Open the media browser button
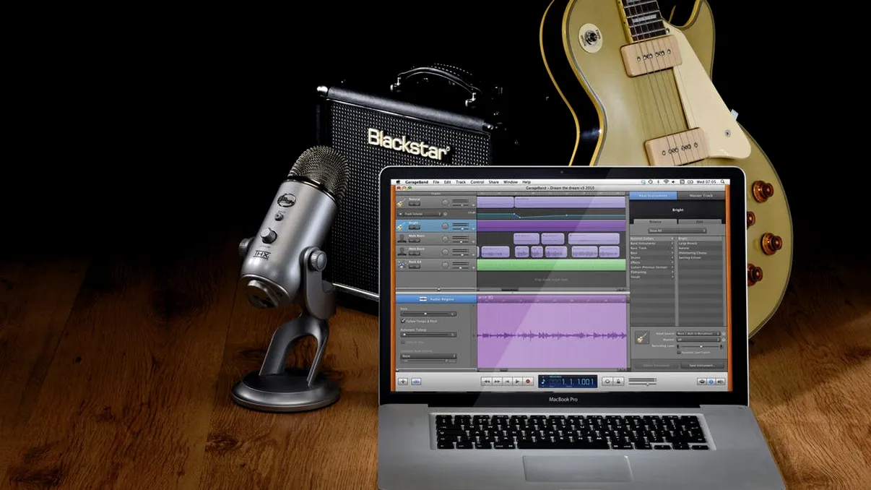The width and height of the screenshot is (871, 490). tap(719, 382)
